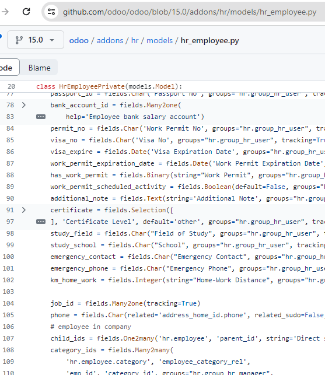Click the address bar URL
Viewport: 325px width, 375px height.
(190, 12)
